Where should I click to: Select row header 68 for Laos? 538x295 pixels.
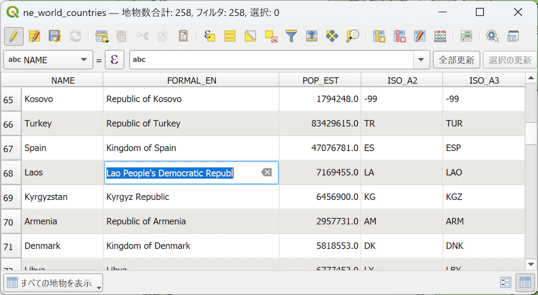pyautogui.click(x=11, y=173)
